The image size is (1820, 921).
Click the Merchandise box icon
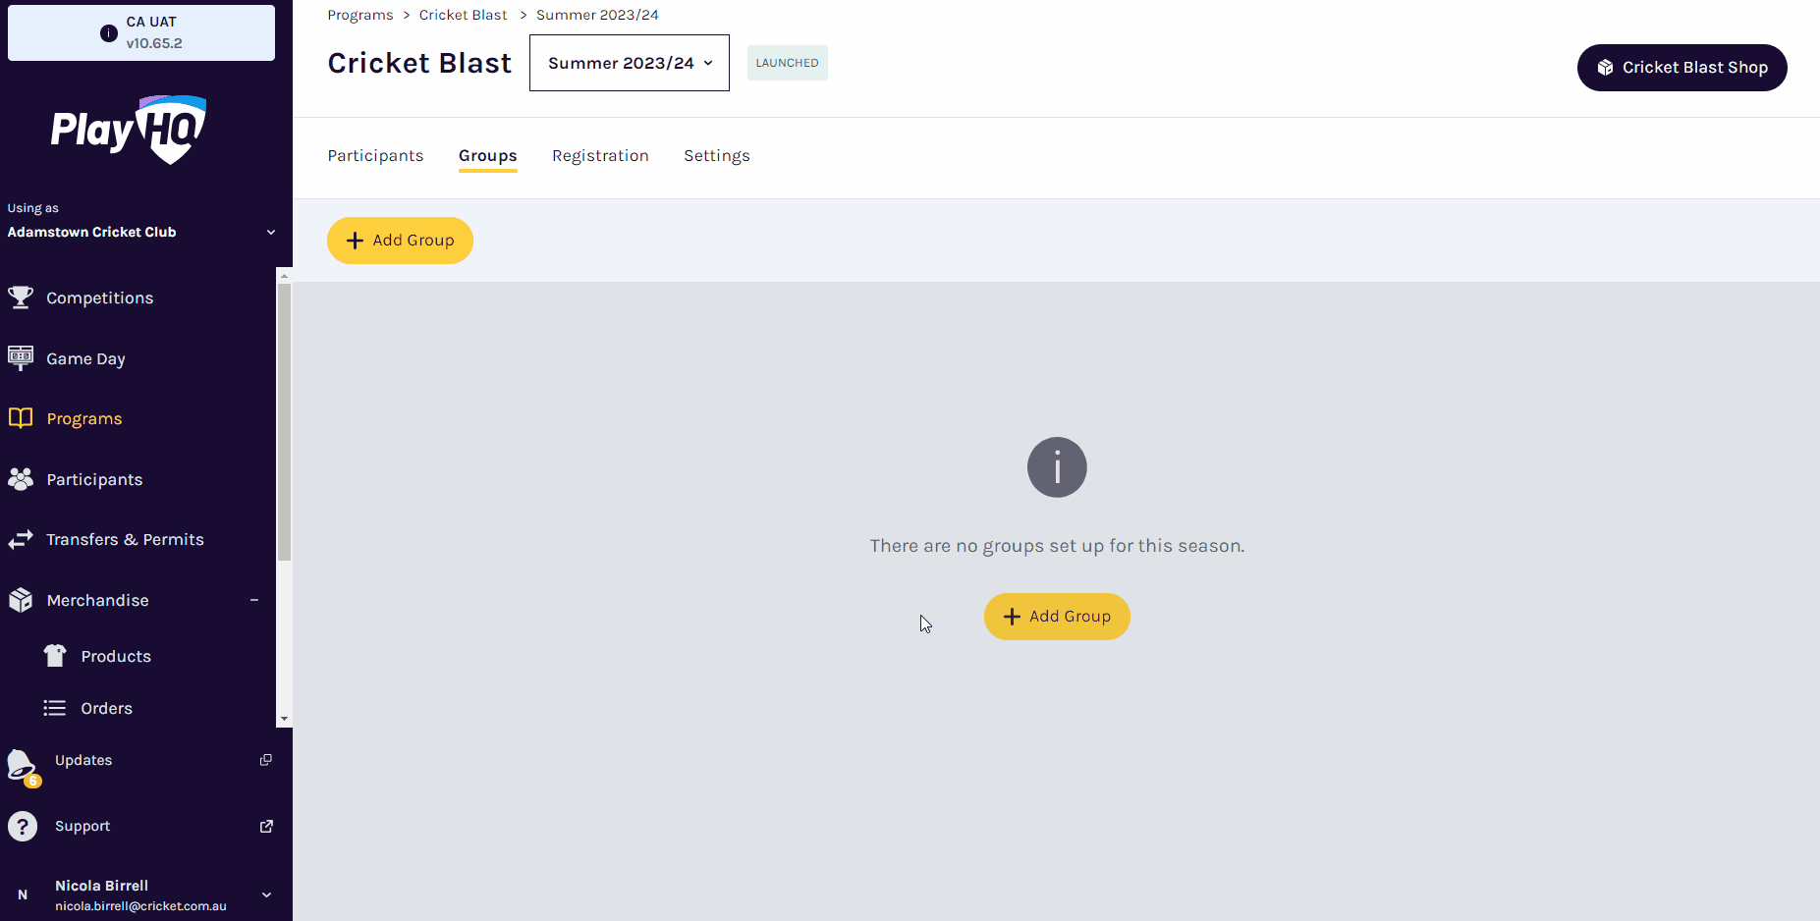click(21, 600)
